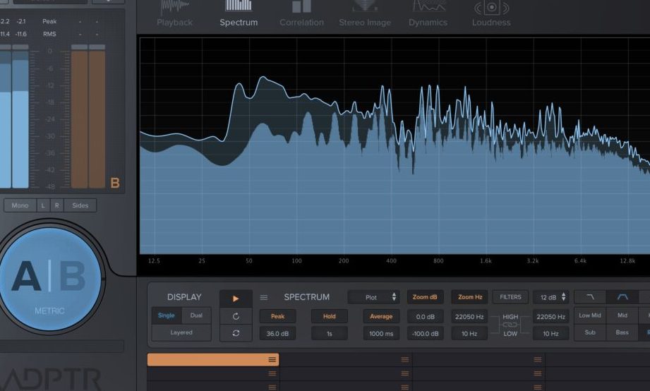Open the Dynamics tab
This screenshot has width=650, height=391.
(x=428, y=15)
